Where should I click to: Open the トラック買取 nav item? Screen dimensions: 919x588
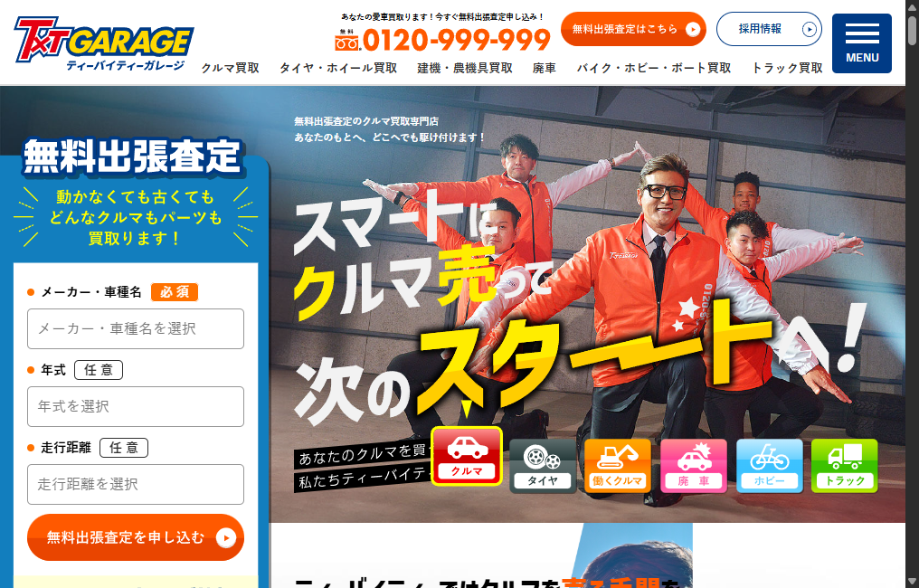(787, 68)
